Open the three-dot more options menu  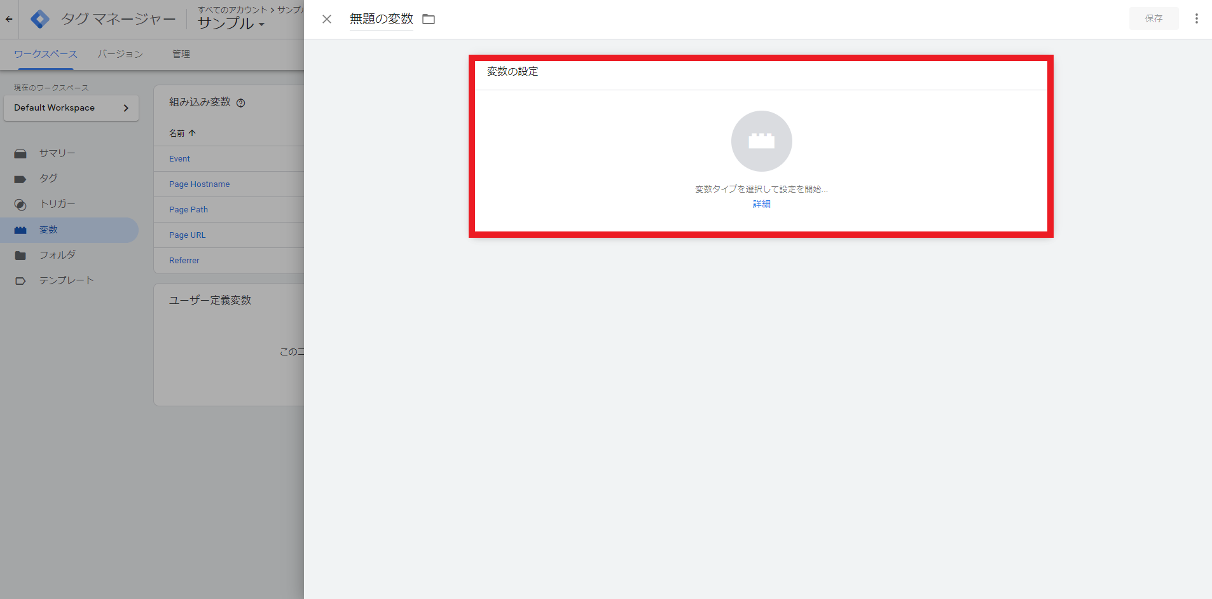1196,18
